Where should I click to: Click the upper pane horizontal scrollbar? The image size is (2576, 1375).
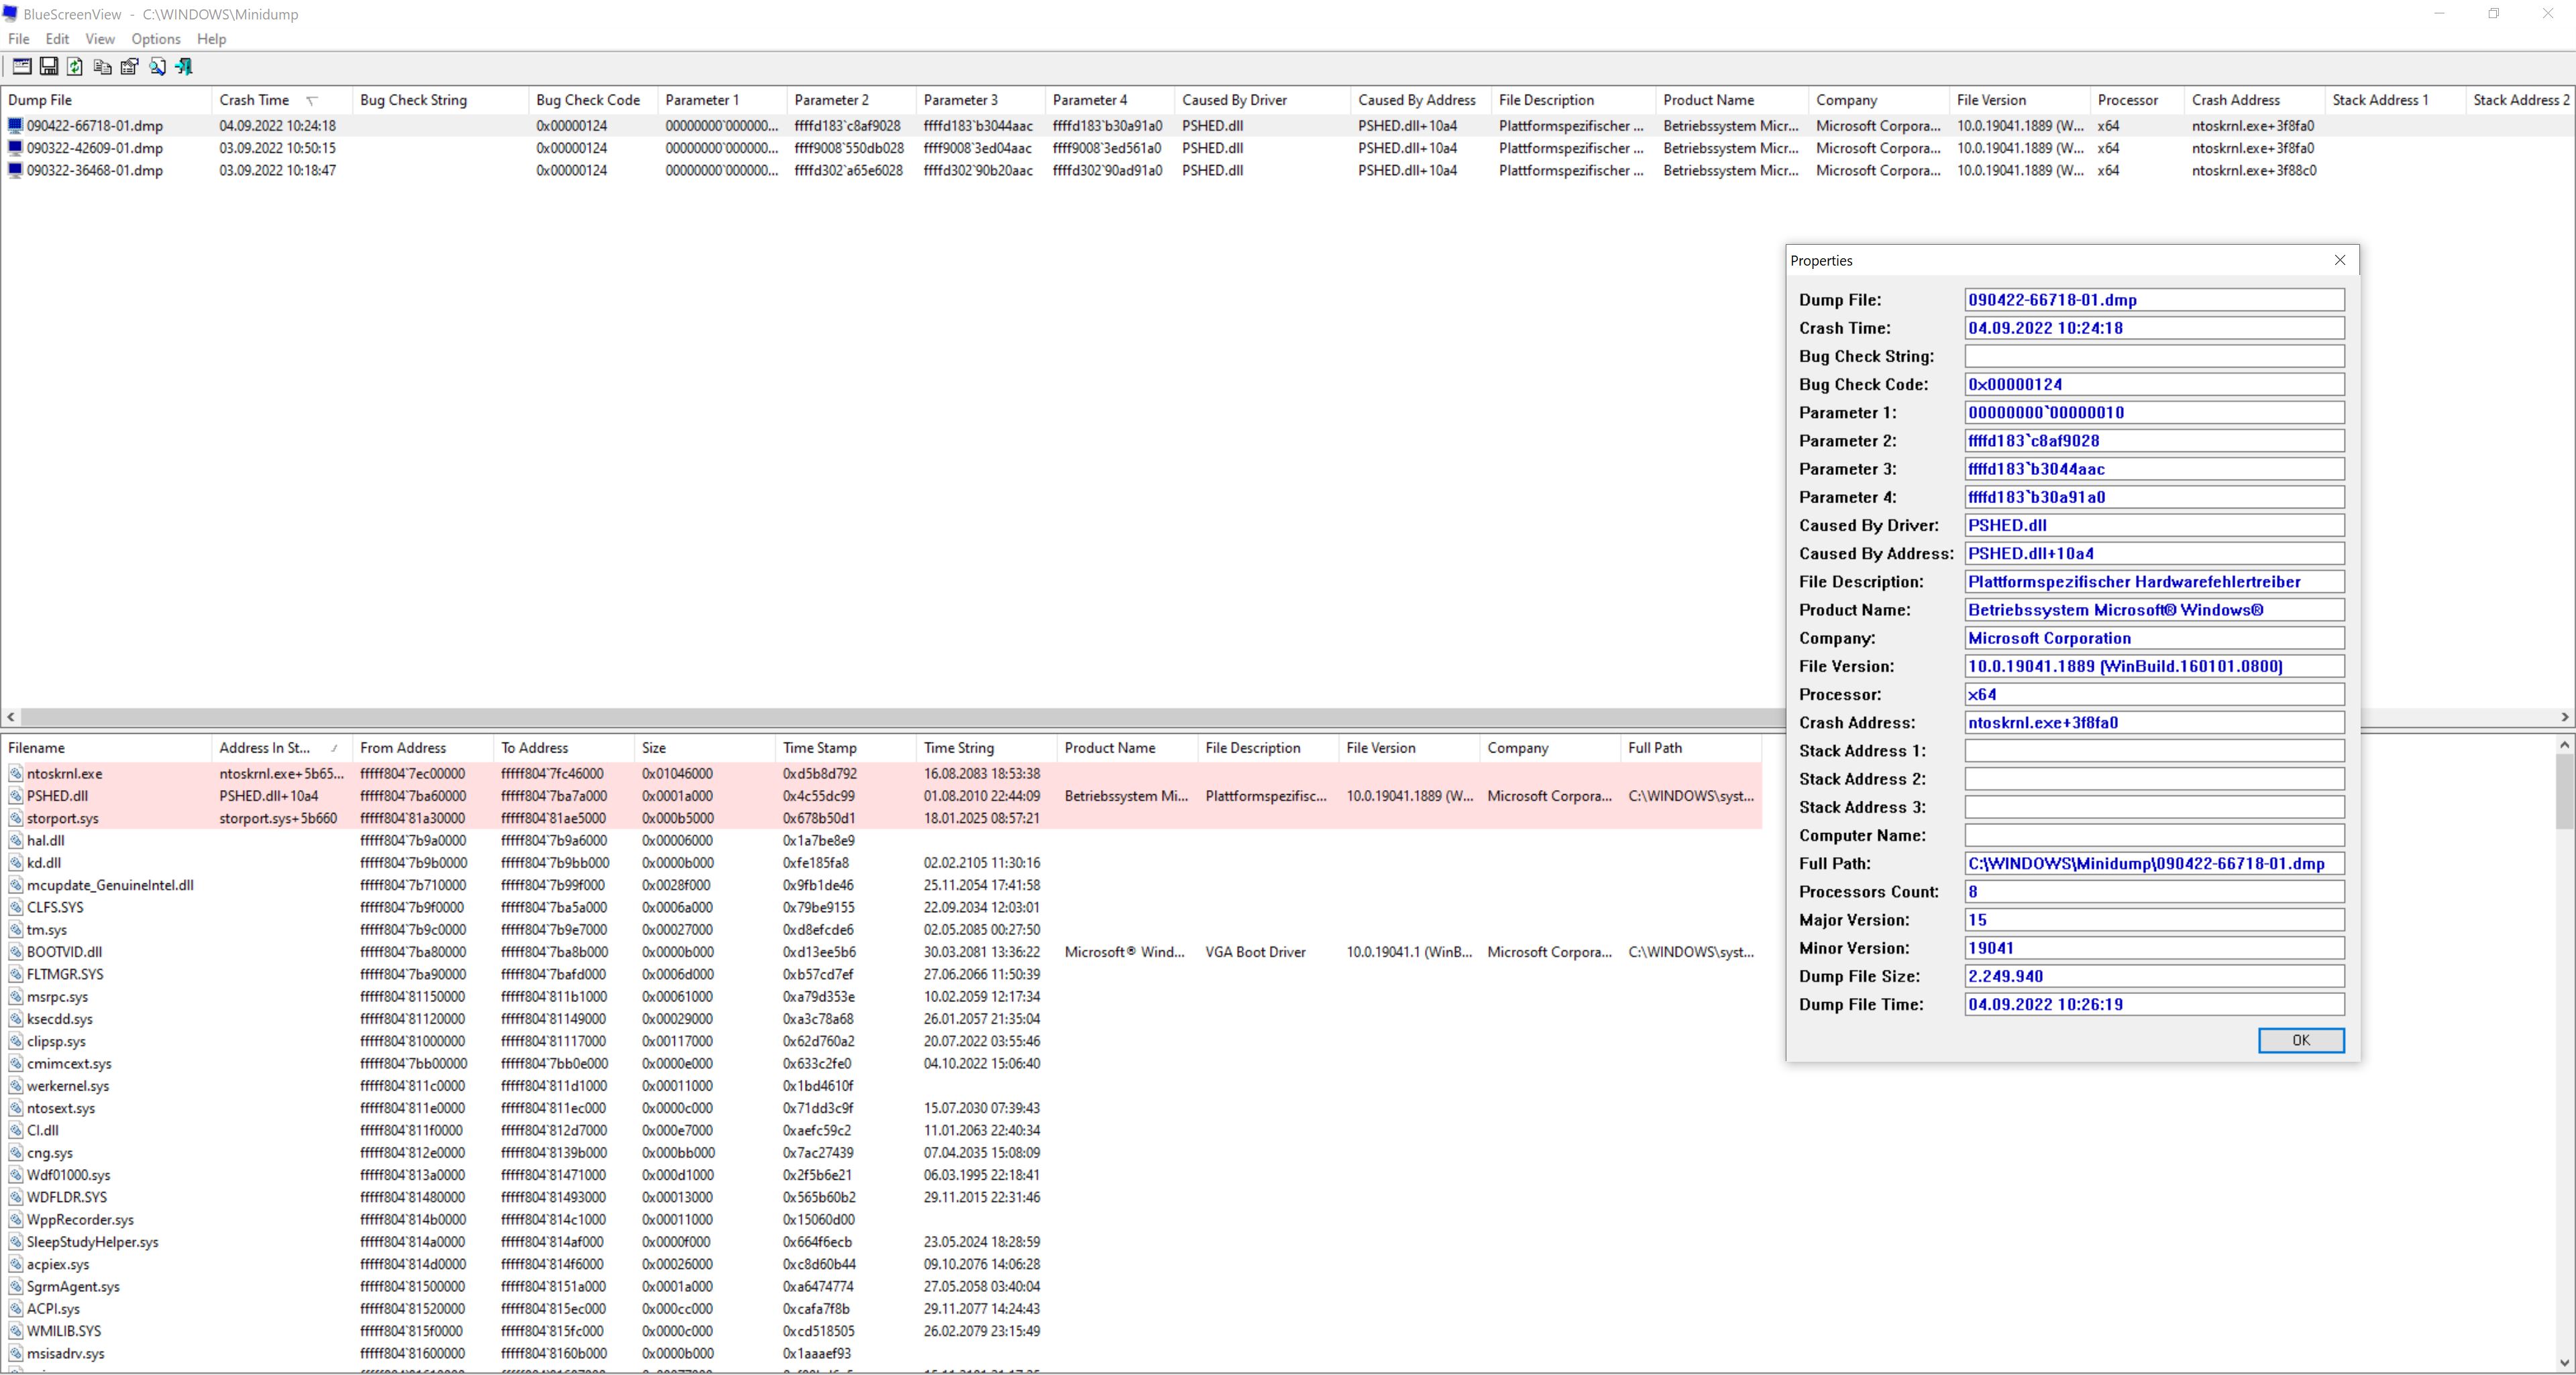[x=900, y=717]
